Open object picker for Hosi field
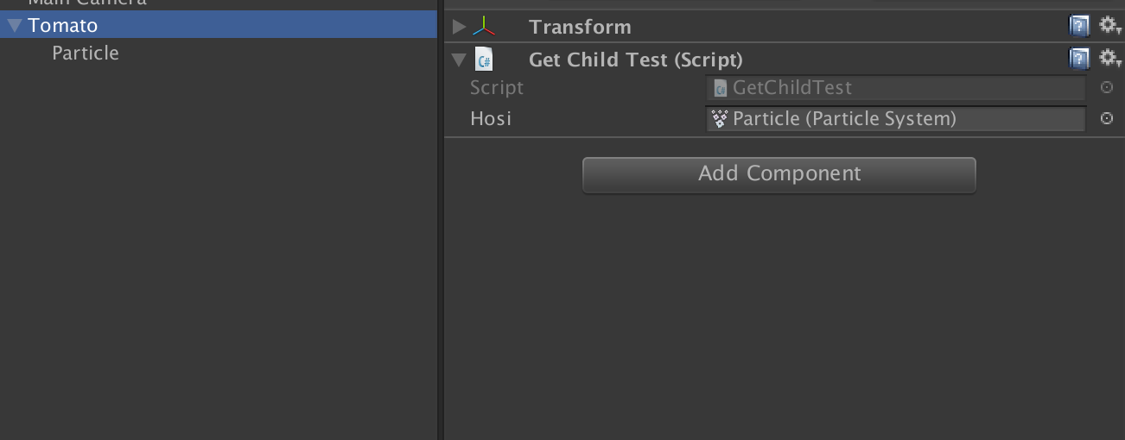This screenshot has height=440, width=1125. 1107,119
